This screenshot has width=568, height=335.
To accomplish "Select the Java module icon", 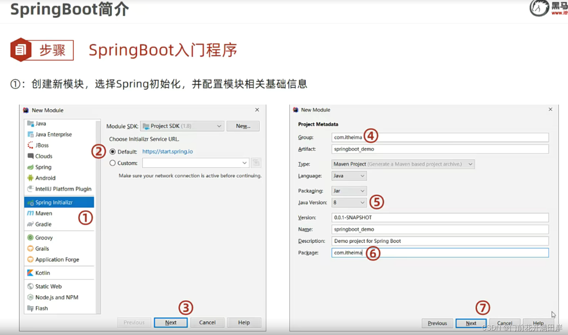I will (x=30, y=123).
